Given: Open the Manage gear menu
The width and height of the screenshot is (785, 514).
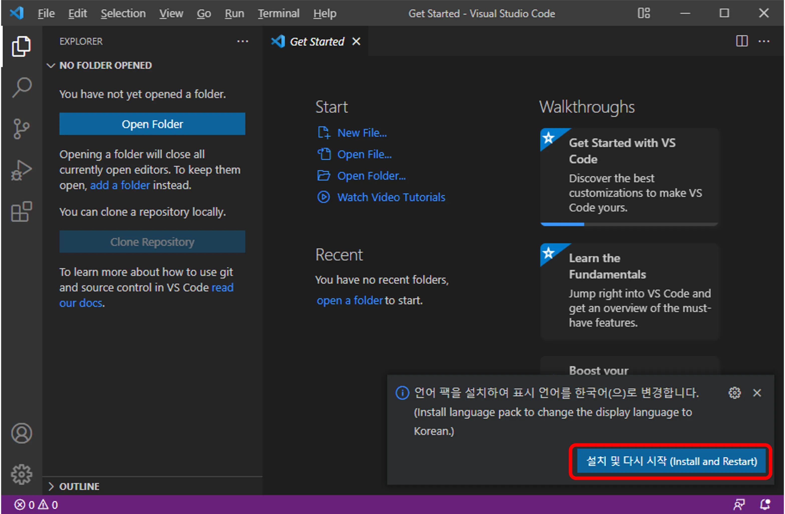Looking at the screenshot, I should pyautogui.click(x=21, y=475).
